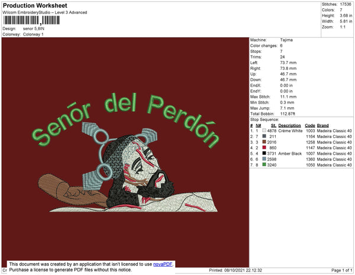Click thread code '1258'
This screenshot has width=355, height=275.
pyautogui.click(x=311, y=142)
